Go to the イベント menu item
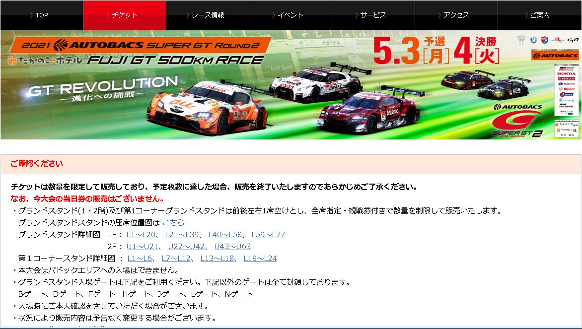Image resolution: width=582 pixels, height=329 pixels. click(291, 15)
